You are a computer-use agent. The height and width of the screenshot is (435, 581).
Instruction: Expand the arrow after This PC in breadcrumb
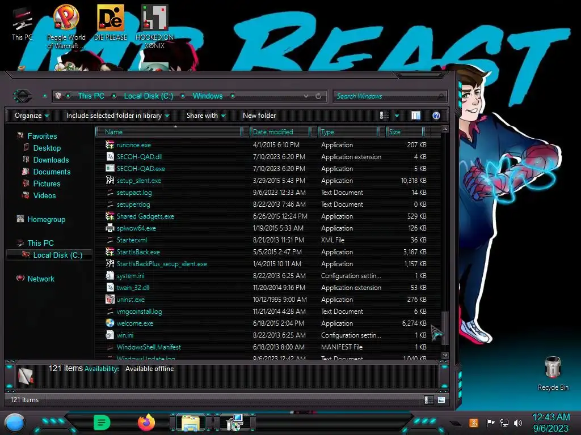[114, 96]
